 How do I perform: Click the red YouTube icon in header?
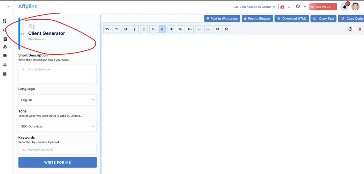282,7
